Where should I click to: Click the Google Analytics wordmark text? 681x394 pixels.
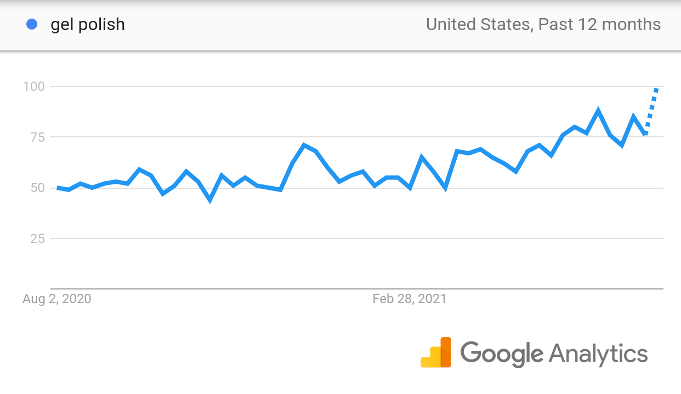click(x=554, y=354)
